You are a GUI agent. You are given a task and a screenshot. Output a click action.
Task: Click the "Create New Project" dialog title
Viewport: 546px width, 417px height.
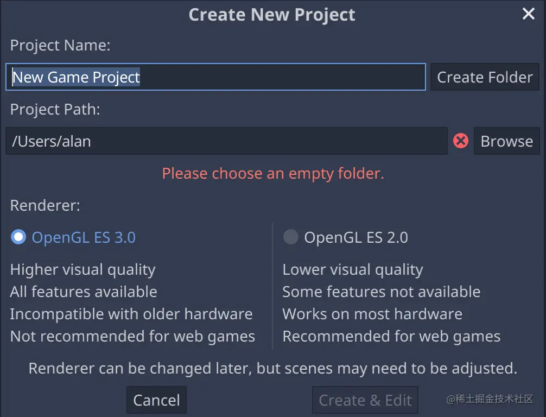coord(272,15)
